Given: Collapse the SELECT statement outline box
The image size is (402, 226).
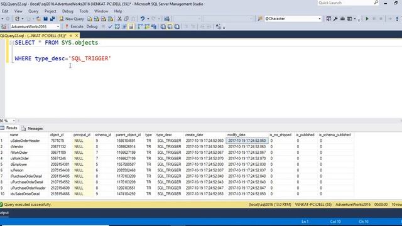Looking at the screenshot, I should [x=11, y=43].
